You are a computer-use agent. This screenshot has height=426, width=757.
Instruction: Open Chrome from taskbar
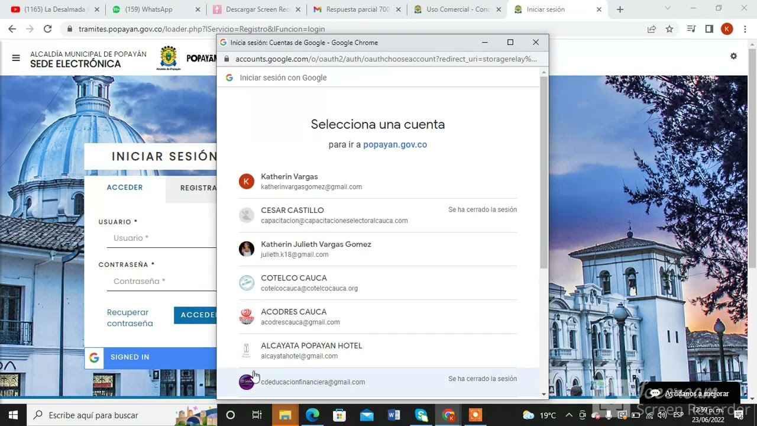448,415
